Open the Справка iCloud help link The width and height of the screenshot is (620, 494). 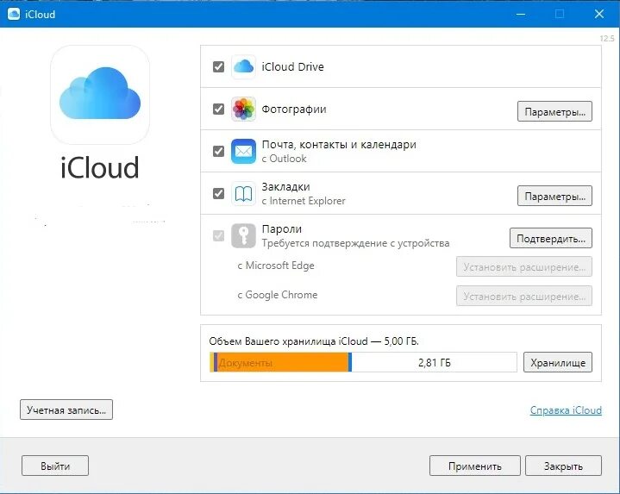(566, 410)
